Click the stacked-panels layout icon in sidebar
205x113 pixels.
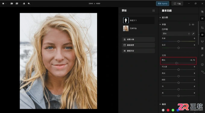click(202, 48)
